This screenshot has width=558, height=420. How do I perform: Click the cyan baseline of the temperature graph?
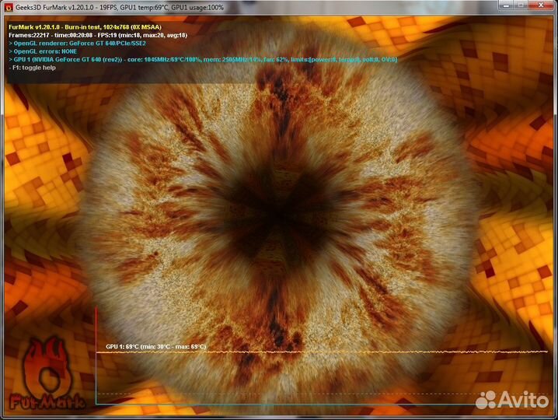(x=311, y=404)
